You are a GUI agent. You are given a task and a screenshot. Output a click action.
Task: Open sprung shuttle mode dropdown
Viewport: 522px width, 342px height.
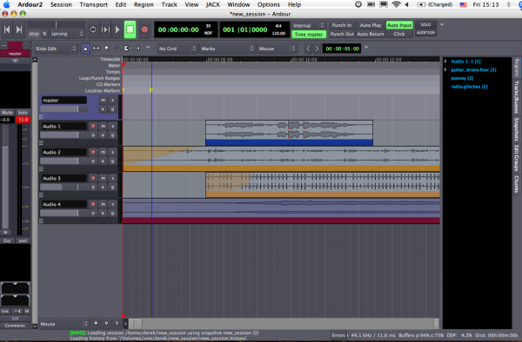[67, 34]
